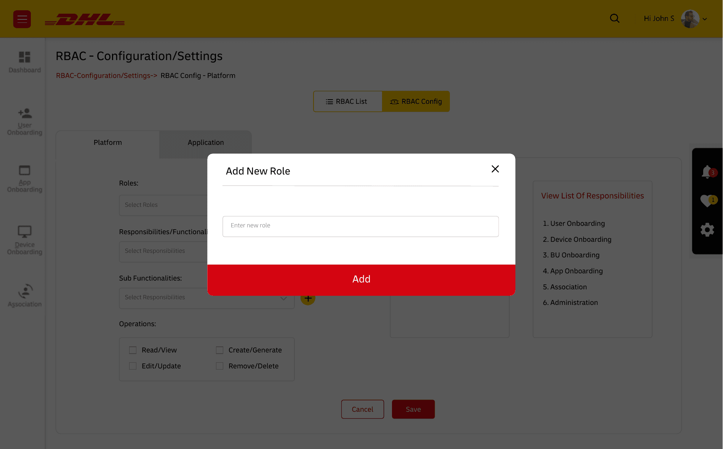This screenshot has width=723, height=449.
Task: Select BU Onboarding in responsibilities list
Action: (571, 255)
